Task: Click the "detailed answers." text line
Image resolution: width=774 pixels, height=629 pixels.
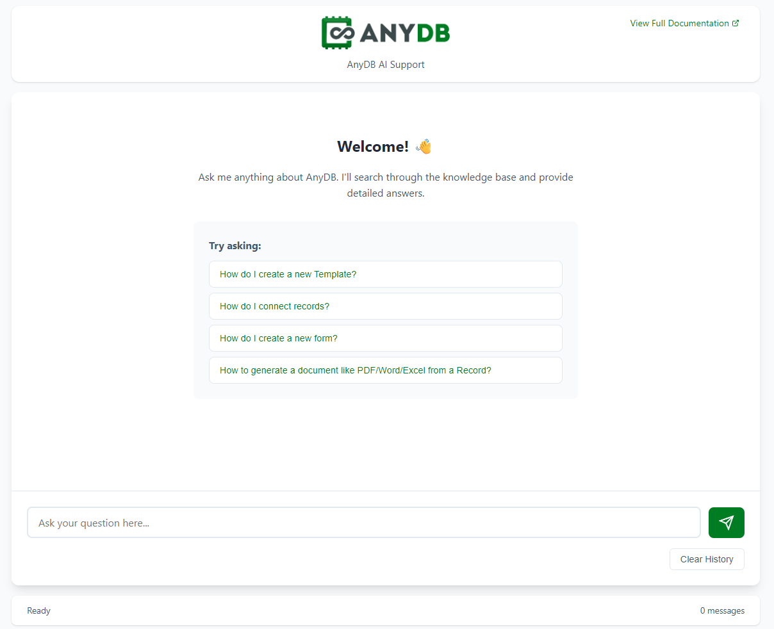Action: coord(386,193)
